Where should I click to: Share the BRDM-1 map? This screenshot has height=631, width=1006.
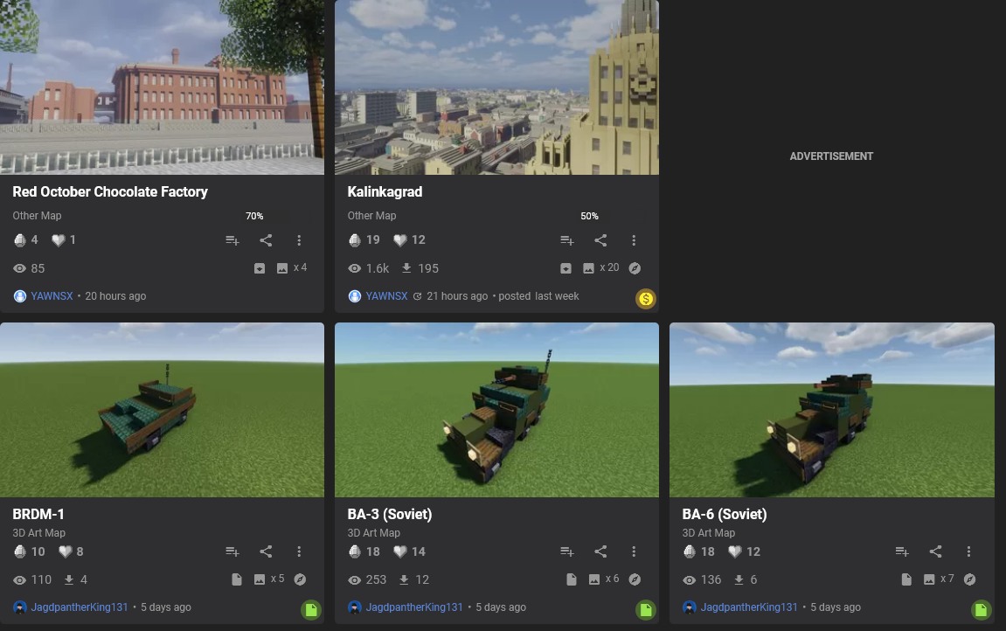266,551
